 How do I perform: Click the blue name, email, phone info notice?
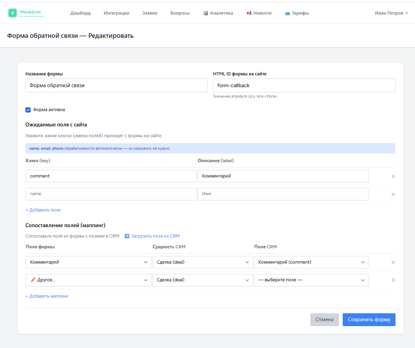(x=210, y=148)
